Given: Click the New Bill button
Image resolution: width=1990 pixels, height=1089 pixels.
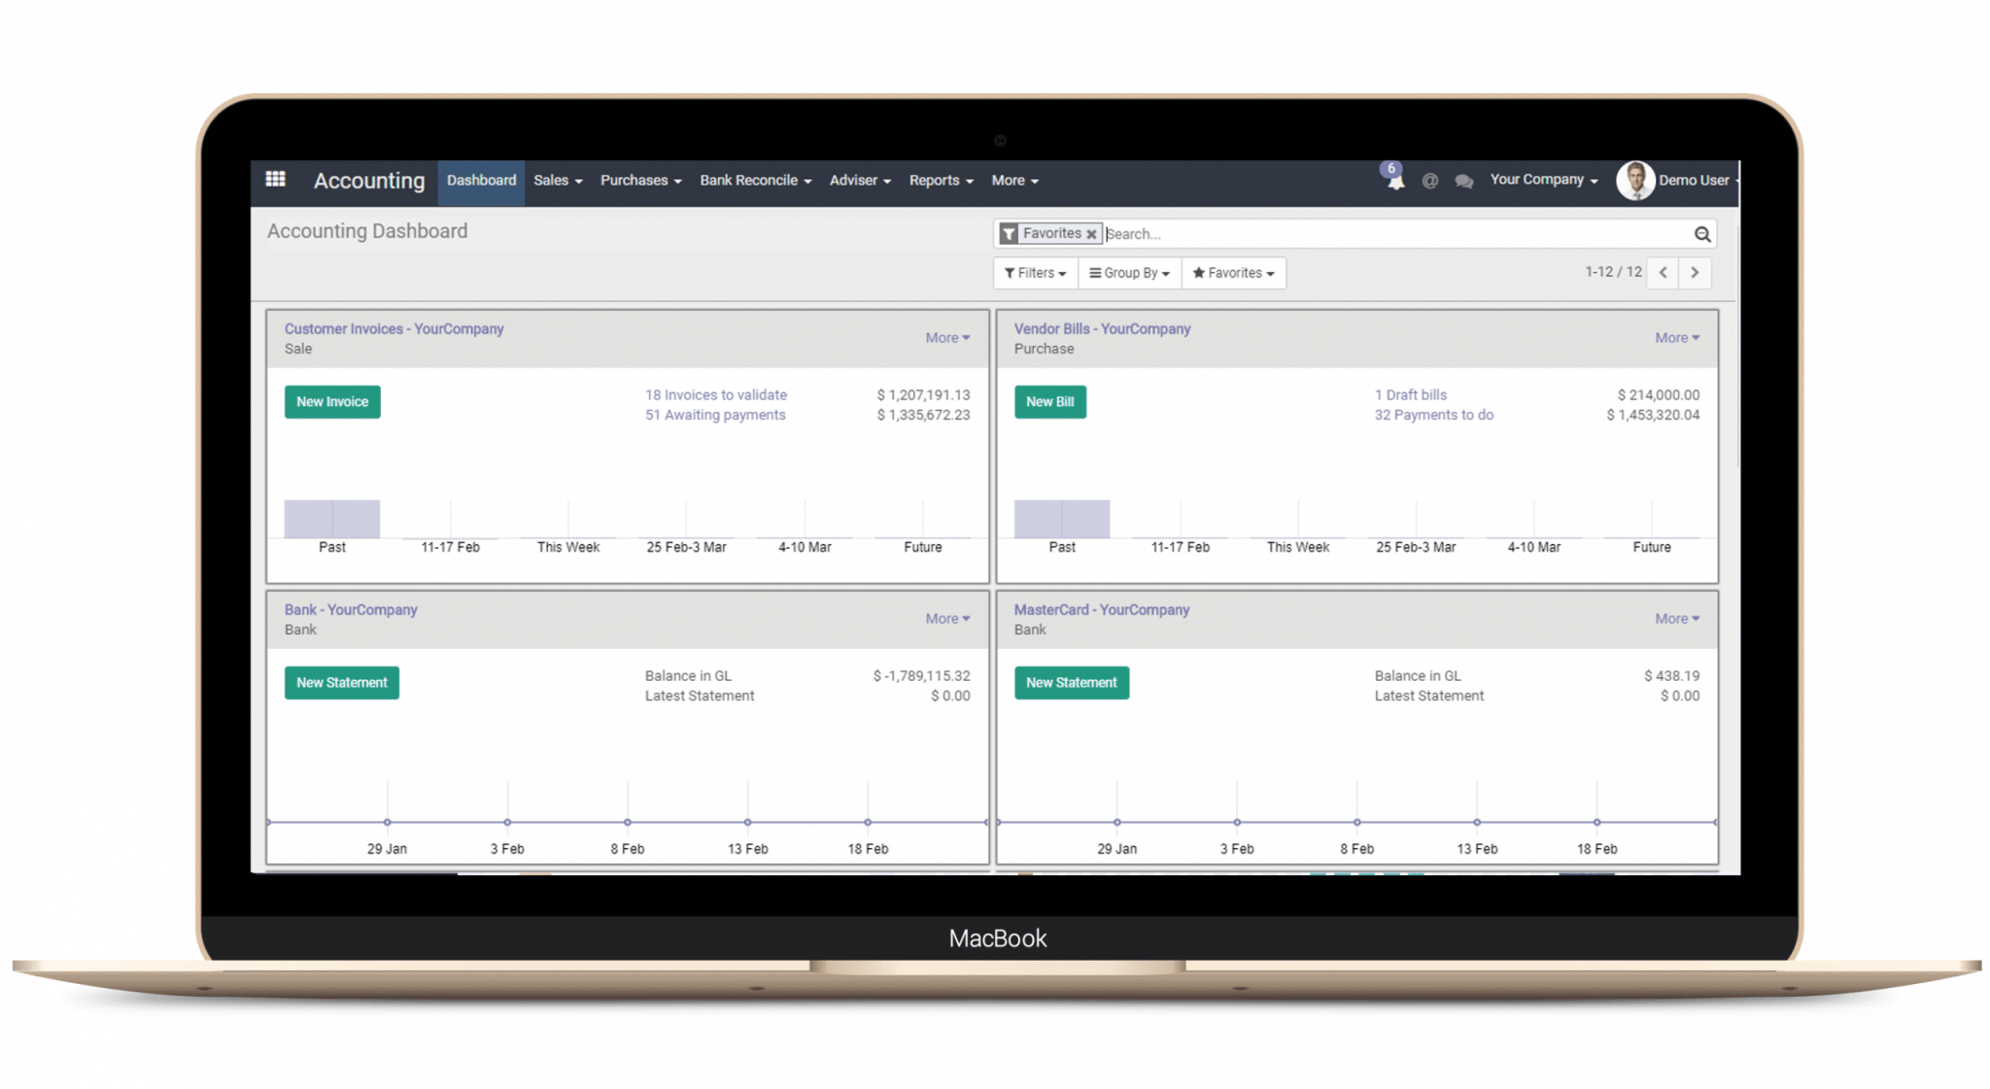Looking at the screenshot, I should click(1050, 399).
